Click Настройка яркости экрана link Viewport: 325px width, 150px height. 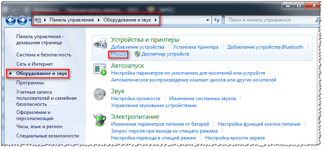(x=235, y=138)
